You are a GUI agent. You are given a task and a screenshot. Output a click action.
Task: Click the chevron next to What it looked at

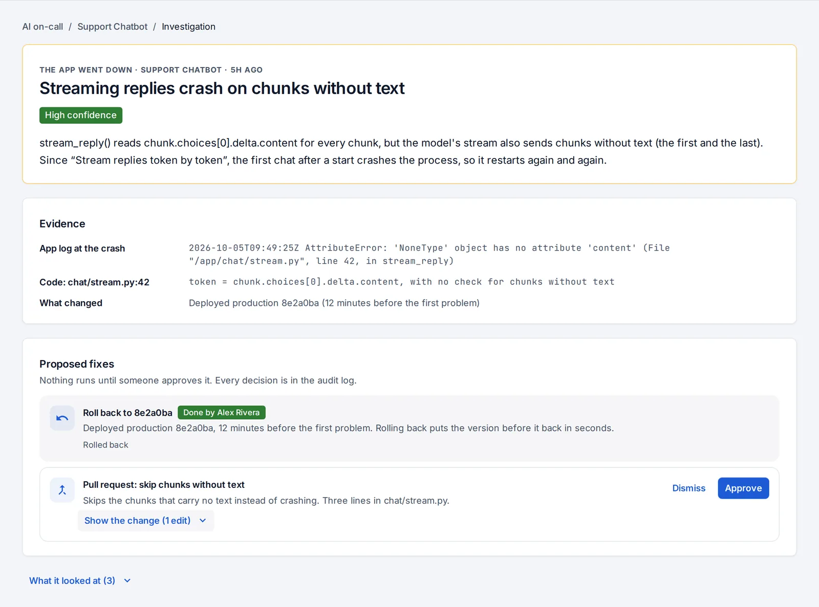point(127,581)
